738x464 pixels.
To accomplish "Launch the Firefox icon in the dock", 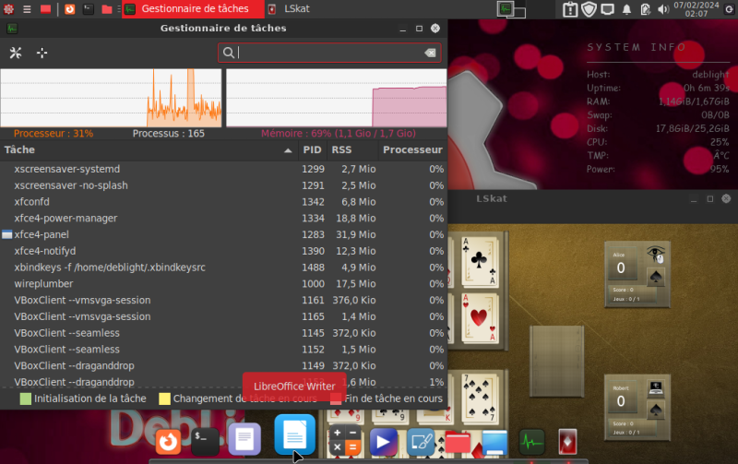I will 168,441.
